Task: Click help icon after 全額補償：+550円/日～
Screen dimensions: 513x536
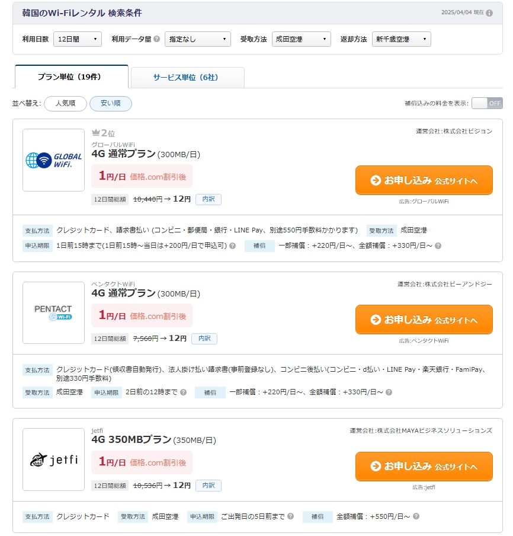Action: point(416,516)
